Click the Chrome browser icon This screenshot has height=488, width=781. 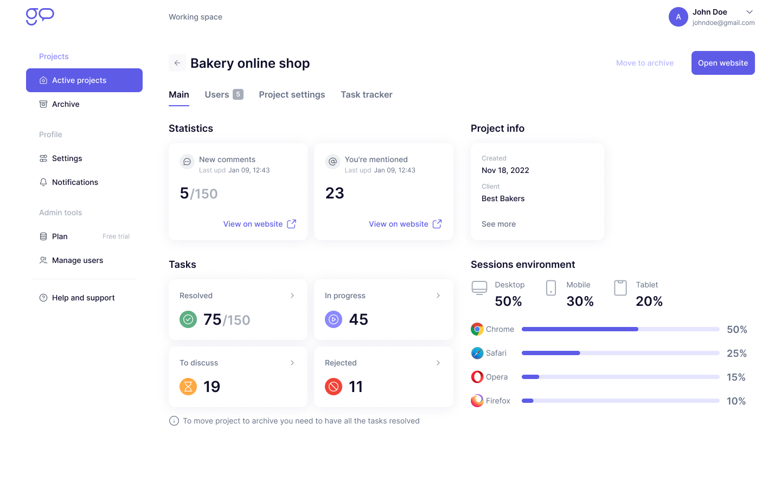477,329
